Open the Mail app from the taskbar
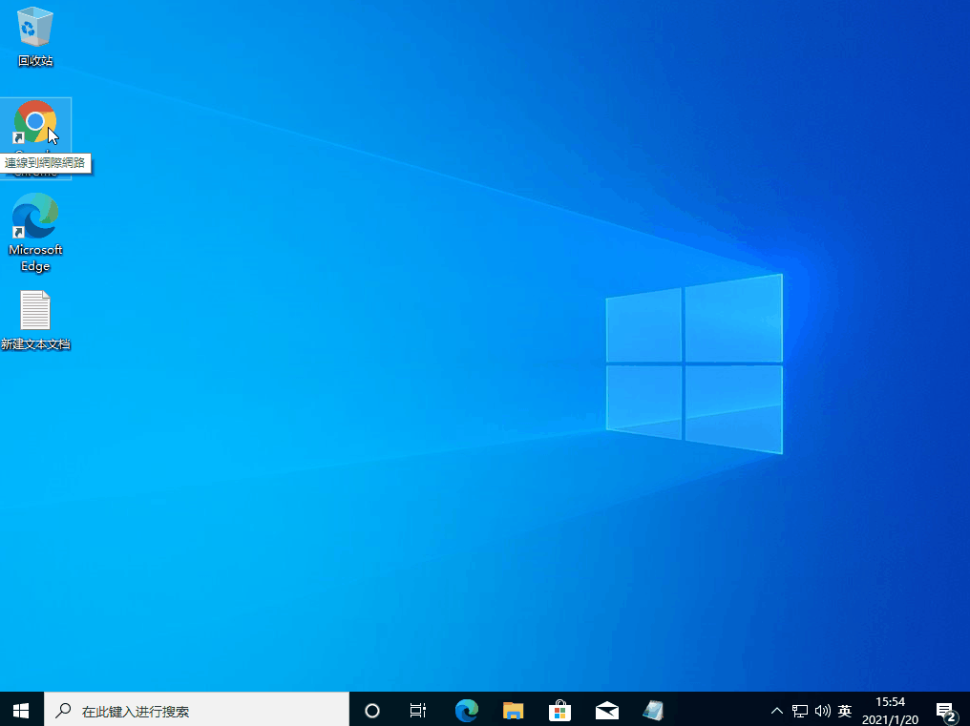The width and height of the screenshot is (970, 726). coord(607,711)
